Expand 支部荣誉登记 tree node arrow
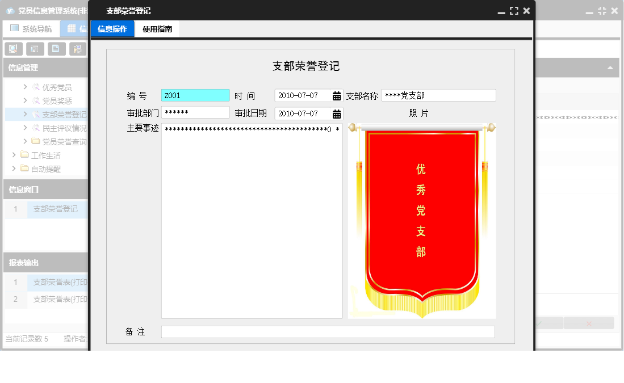 [x=25, y=114]
